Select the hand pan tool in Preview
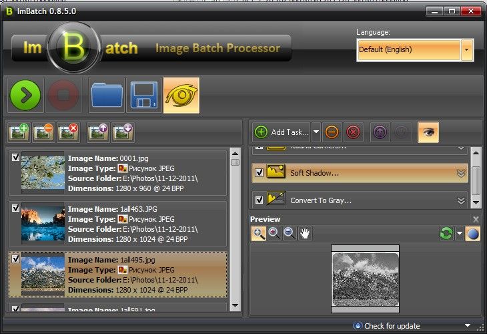 [306, 233]
